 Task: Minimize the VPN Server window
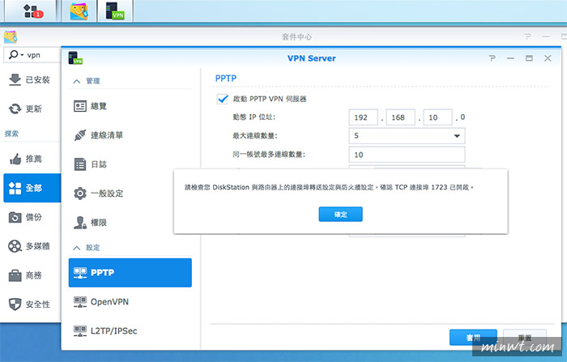point(510,58)
